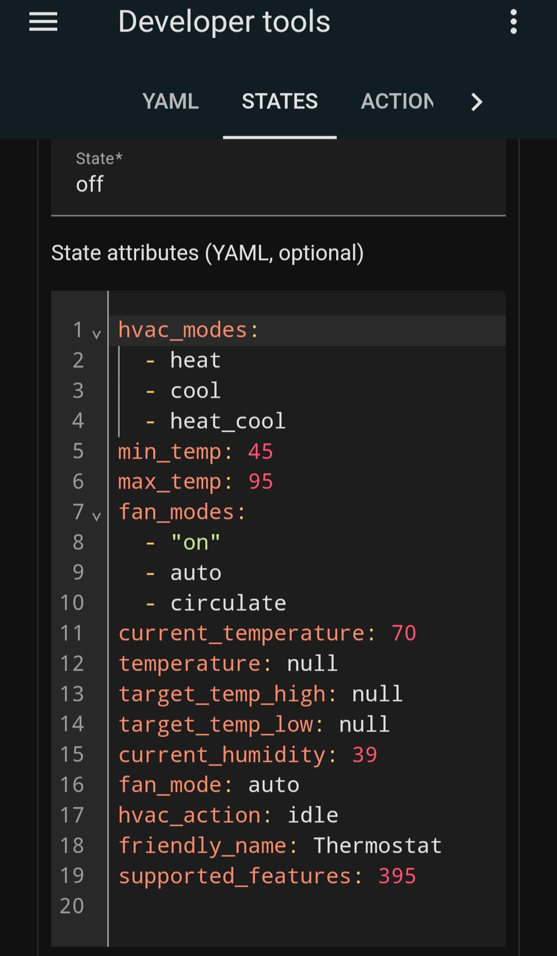Click the "on" fan mode string
The height and width of the screenshot is (956, 557).
[195, 543]
